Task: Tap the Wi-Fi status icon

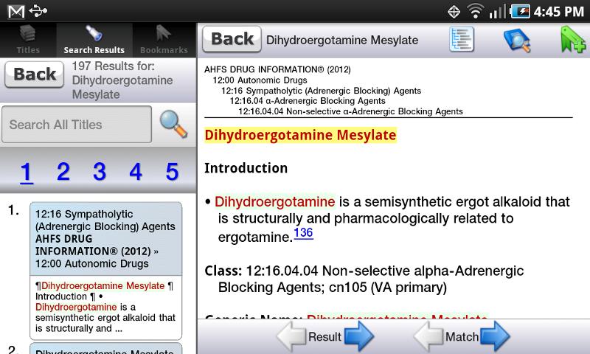Action: [x=476, y=11]
